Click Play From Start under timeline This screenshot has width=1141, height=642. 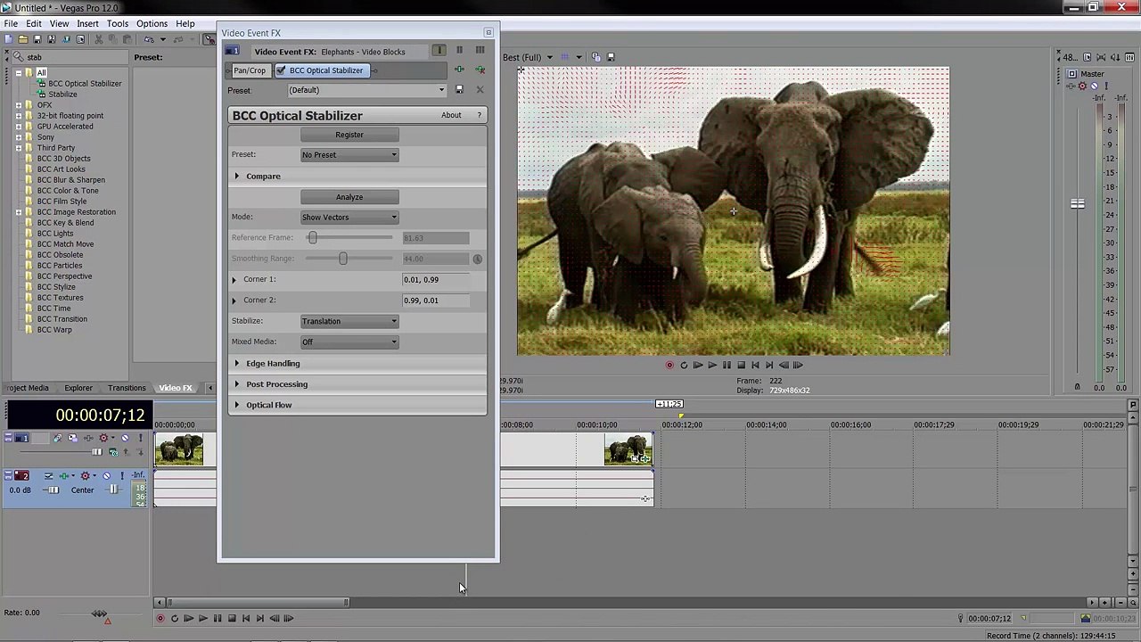point(189,618)
